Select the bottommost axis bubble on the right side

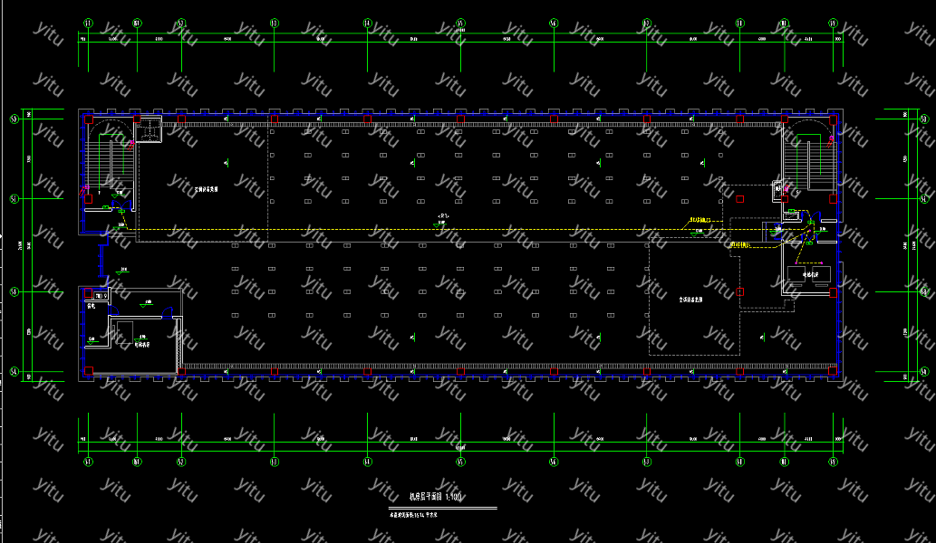[927, 371]
